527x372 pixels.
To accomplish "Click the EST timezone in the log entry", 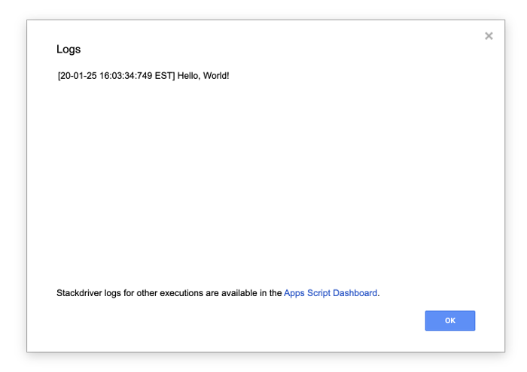I will [163, 76].
